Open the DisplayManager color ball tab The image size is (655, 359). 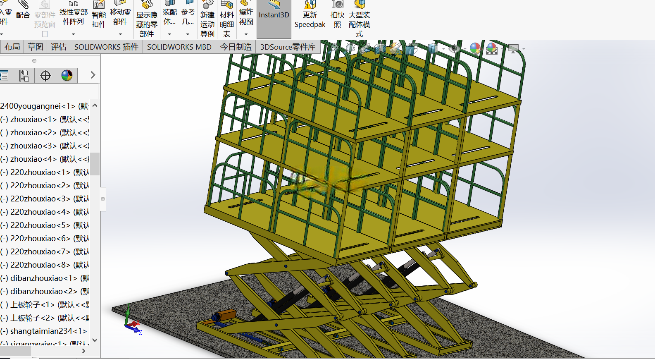(67, 75)
